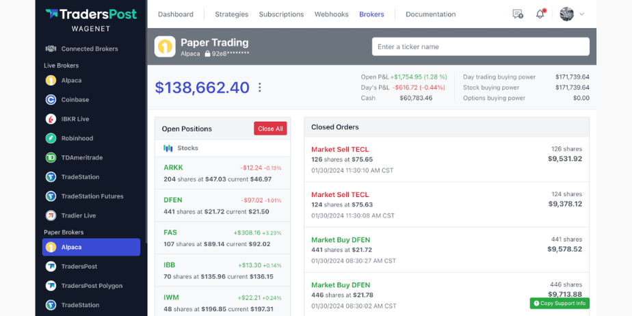The image size is (632, 316).
Task: Open the ARKK position
Action: 222,173
